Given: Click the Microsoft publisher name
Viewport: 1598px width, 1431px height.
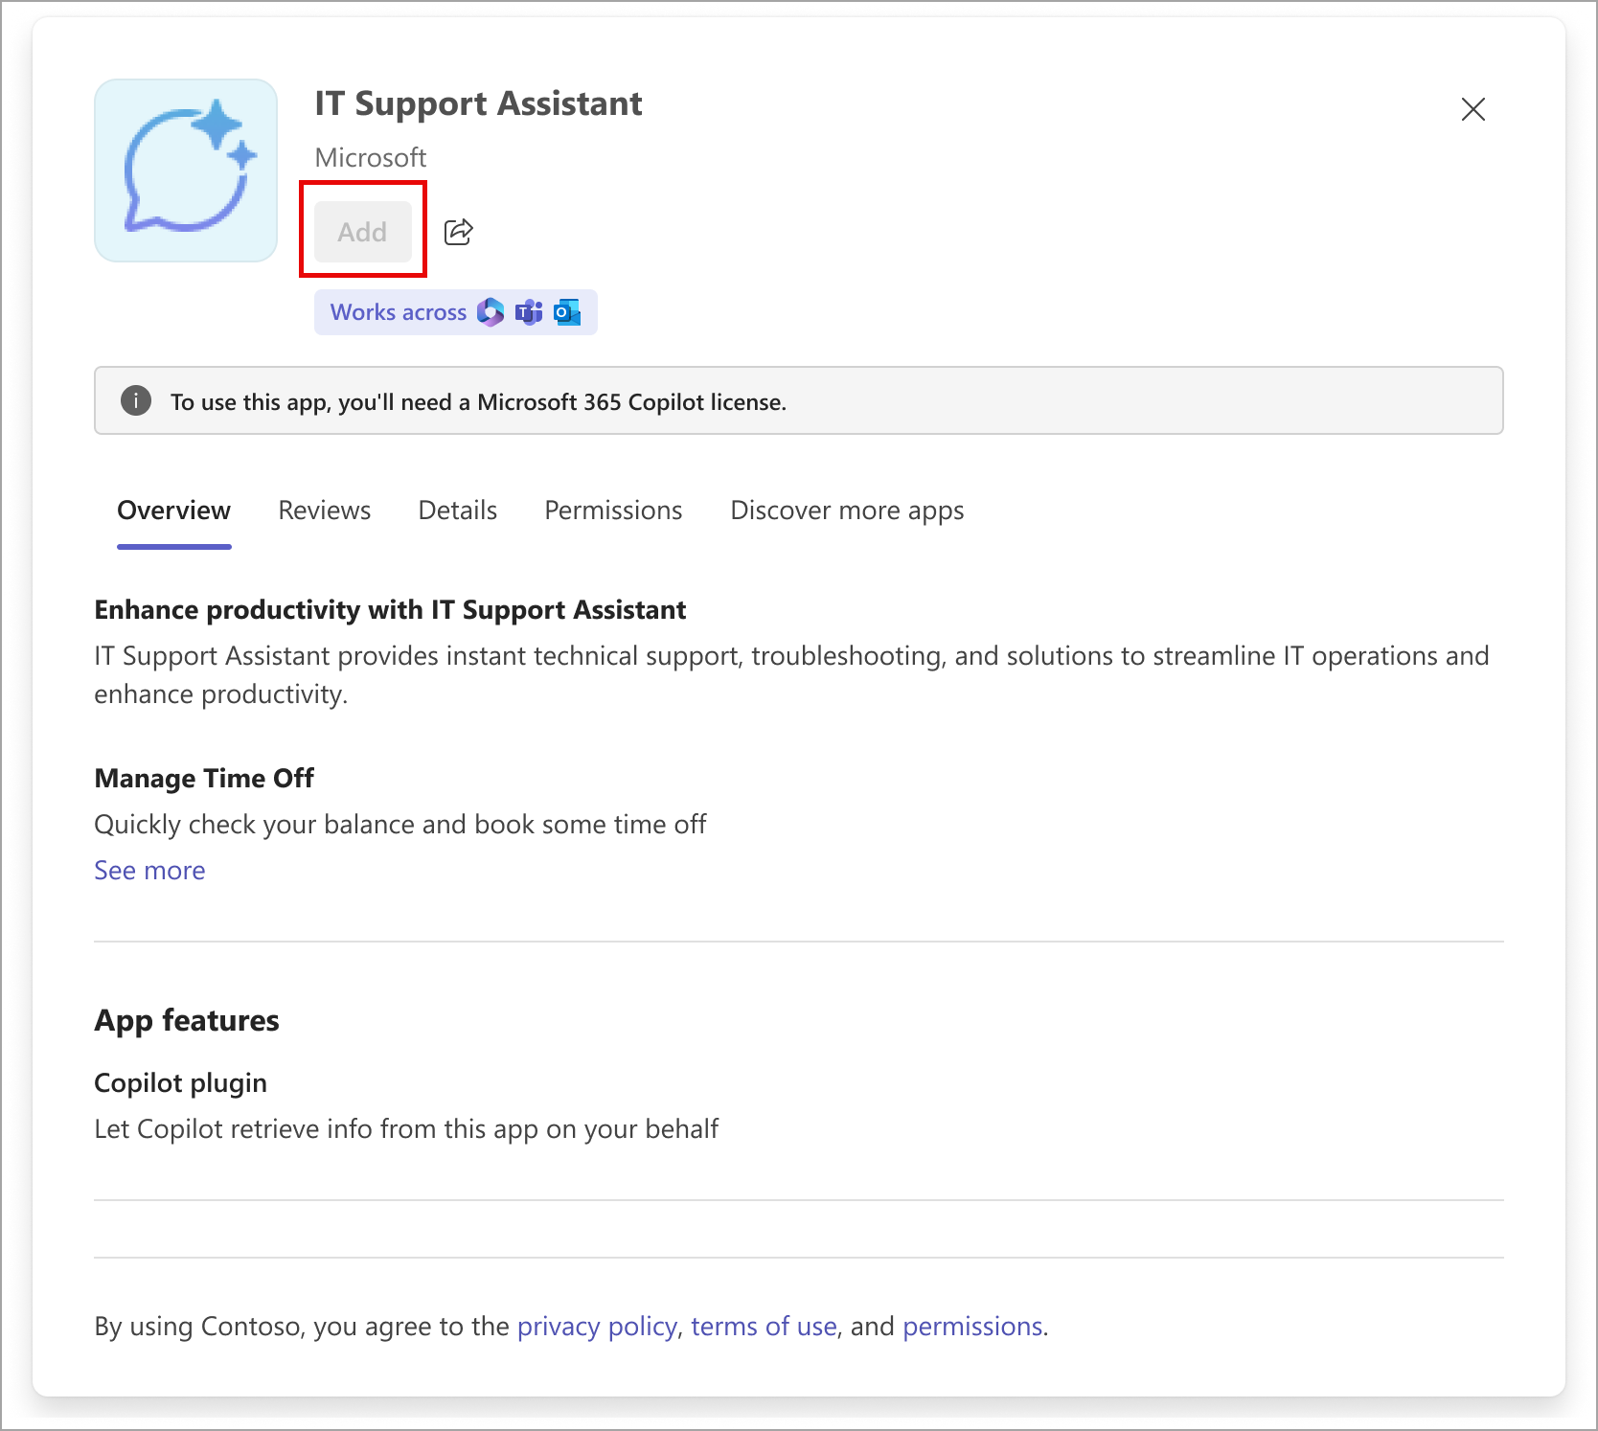Looking at the screenshot, I should point(371,157).
